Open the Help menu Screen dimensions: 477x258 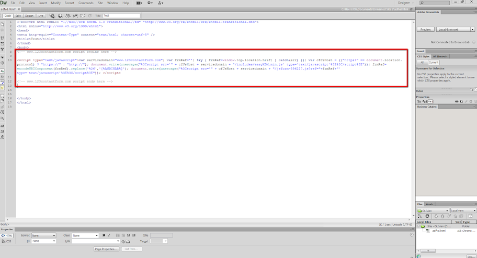126,3
